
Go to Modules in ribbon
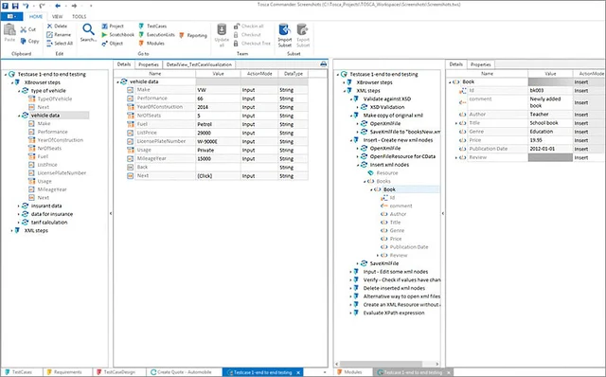(x=141, y=44)
